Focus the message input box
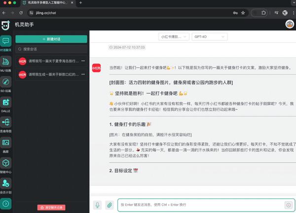 pos(206,205)
